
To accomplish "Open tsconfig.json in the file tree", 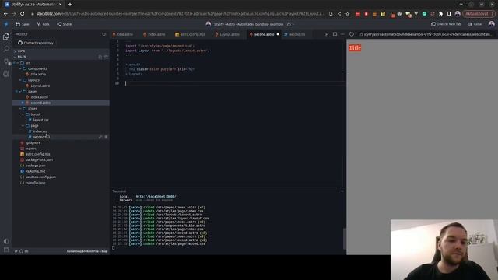I will 35,183.
